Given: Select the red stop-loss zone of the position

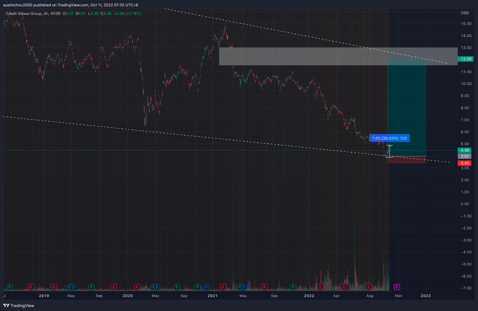Looking at the screenshot, I should 407,160.
